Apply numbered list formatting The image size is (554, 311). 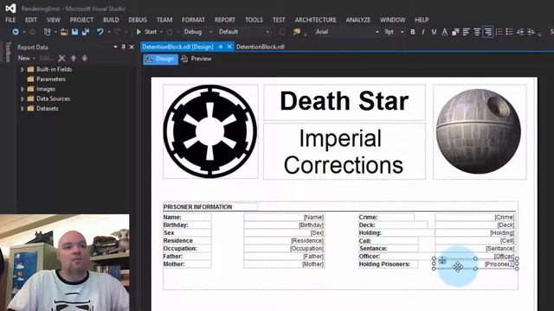[499, 32]
